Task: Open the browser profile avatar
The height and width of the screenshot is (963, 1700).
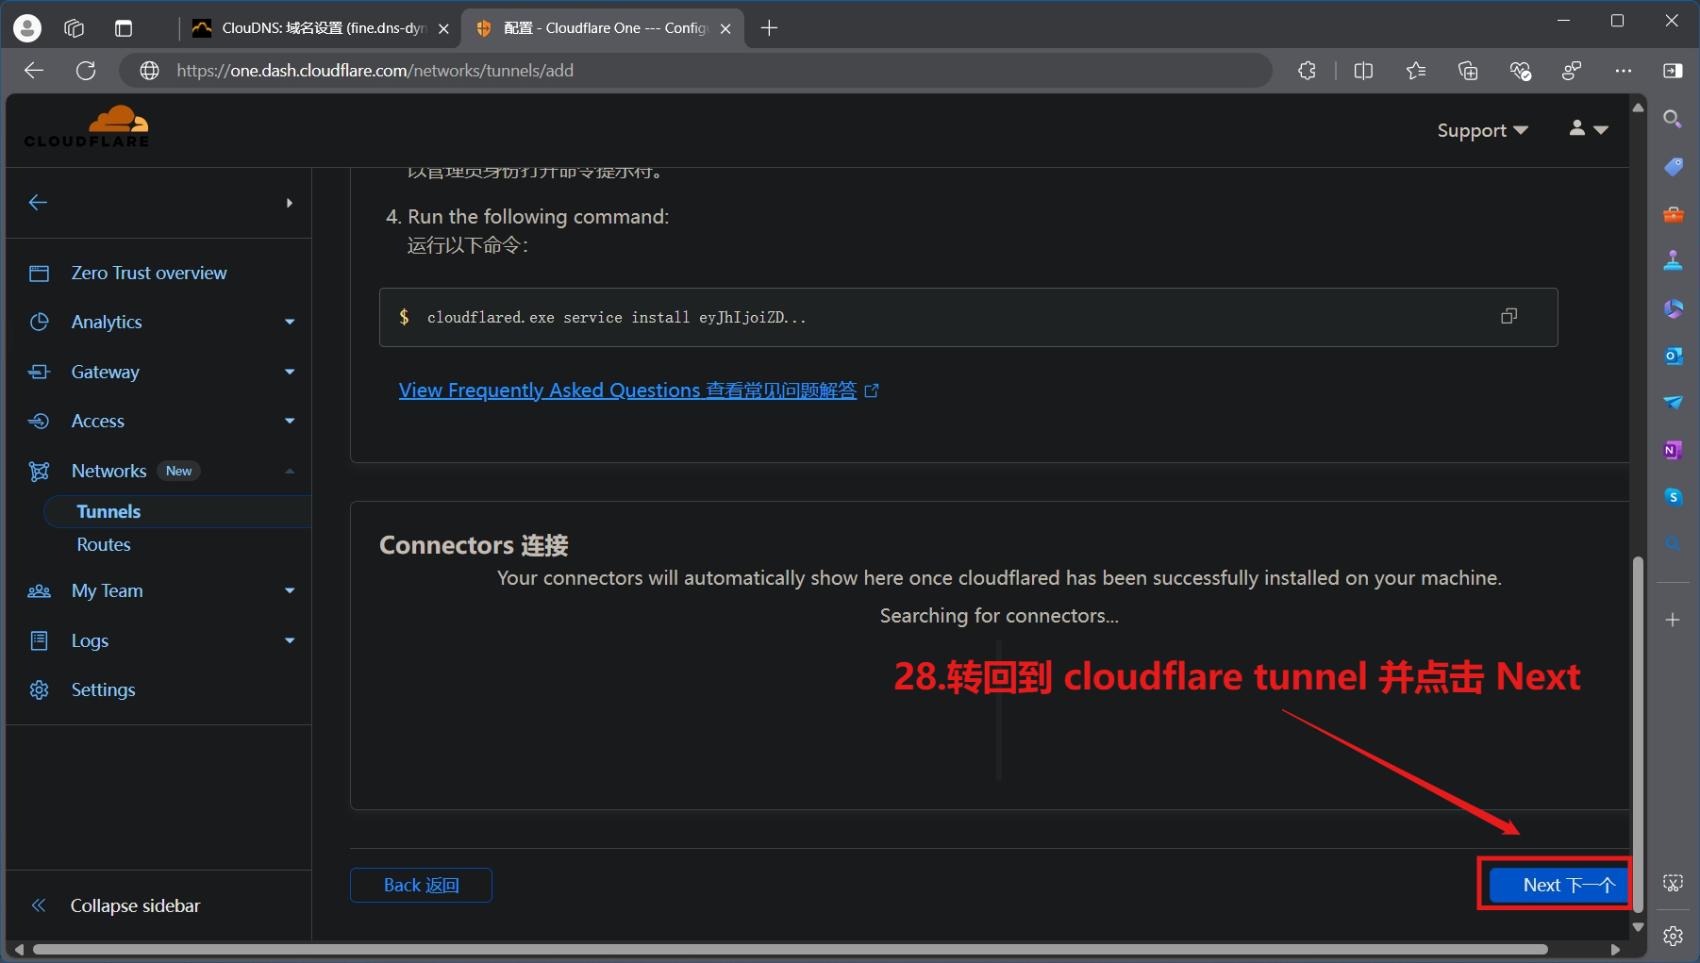Action: [x=27, y=28]
